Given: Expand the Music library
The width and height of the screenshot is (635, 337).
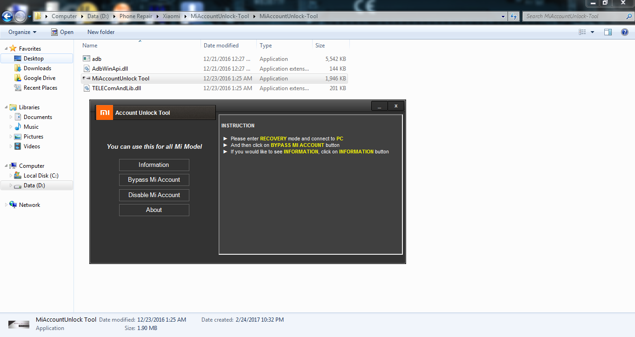Looking at the screenshot, I should 11,127.
